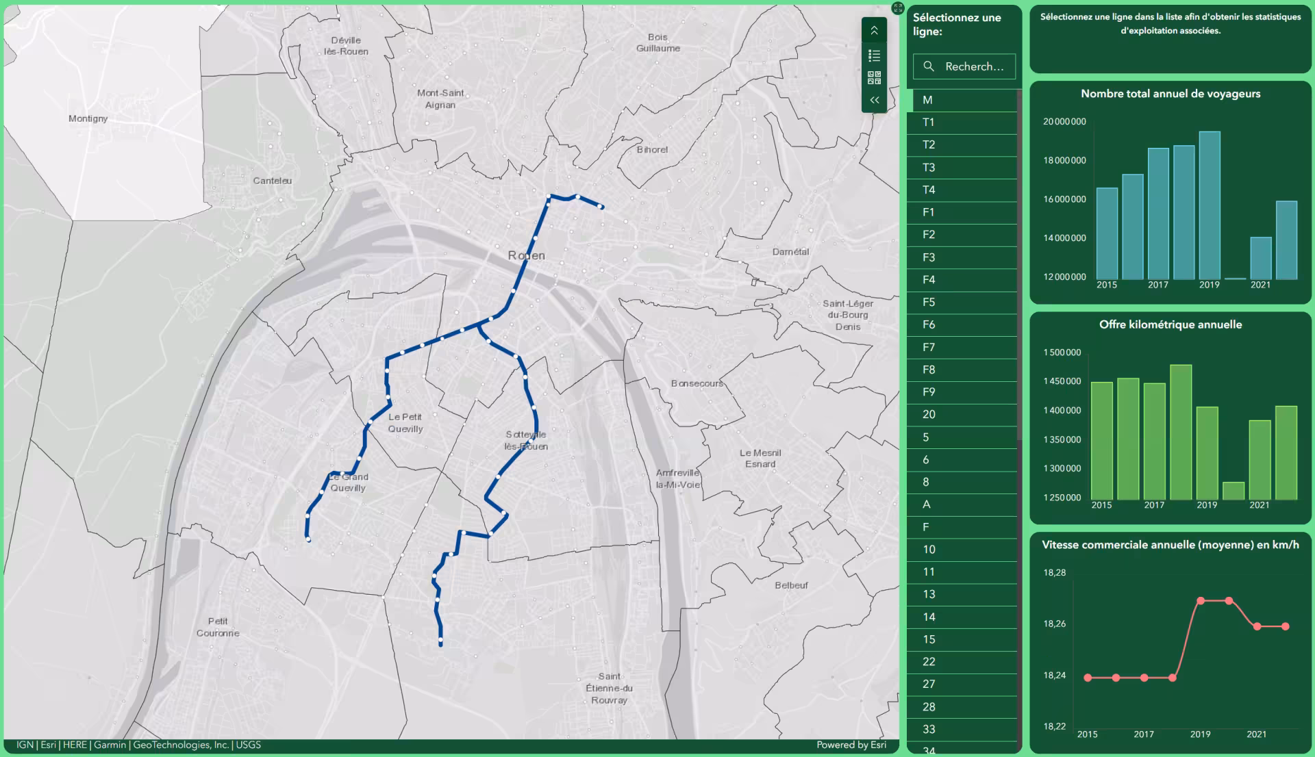Click the tallest 2019 bar in the voyageurs chart
The height and width of the screenshot is (757, 1315).
pyautogui.click(x=1209, y=205)
